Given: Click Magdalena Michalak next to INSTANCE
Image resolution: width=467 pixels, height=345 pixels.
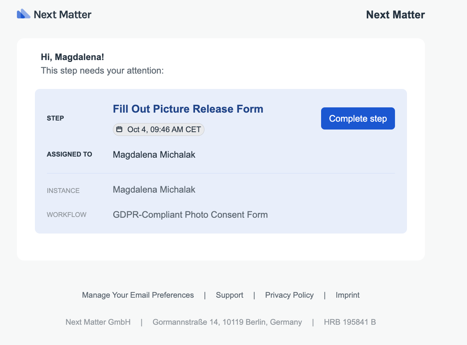Looking at the screenshot, I should (154, 190).
